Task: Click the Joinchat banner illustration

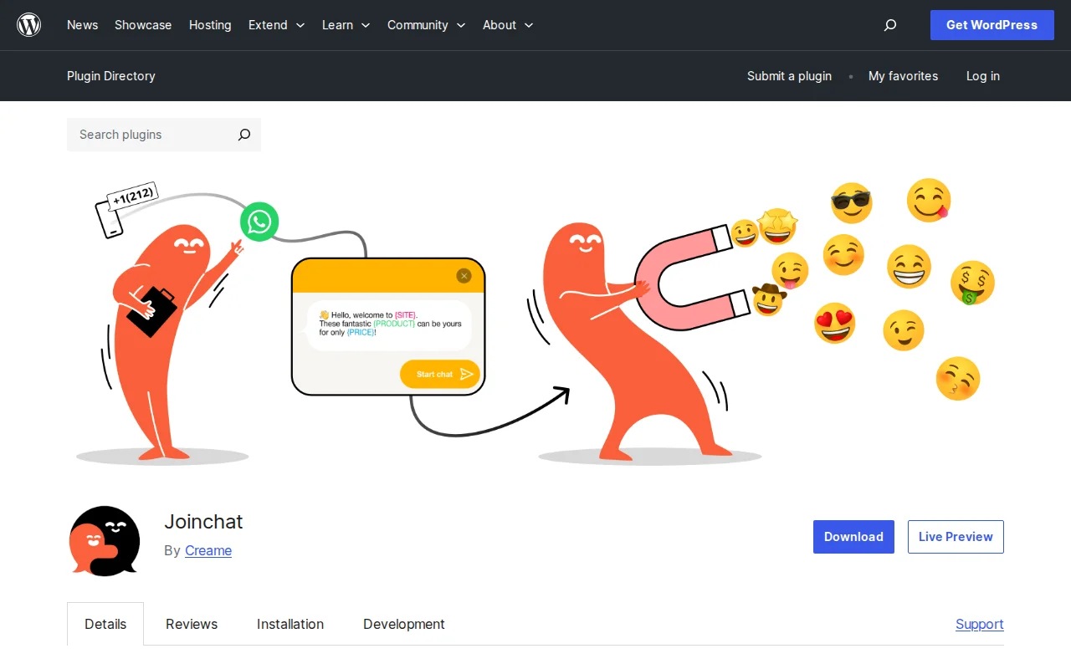Action: tap(535, 322)
